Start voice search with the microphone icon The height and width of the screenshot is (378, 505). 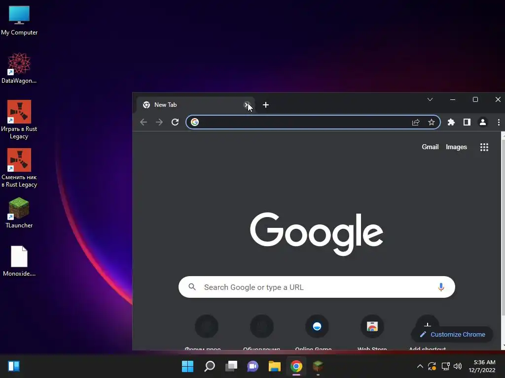(441, 287)
